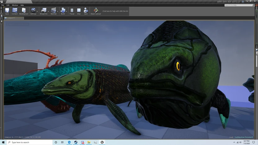Click the ARK Dev Kit help link
The width and height of the screenshot is (258, 145).
click(x=115, y=11)
